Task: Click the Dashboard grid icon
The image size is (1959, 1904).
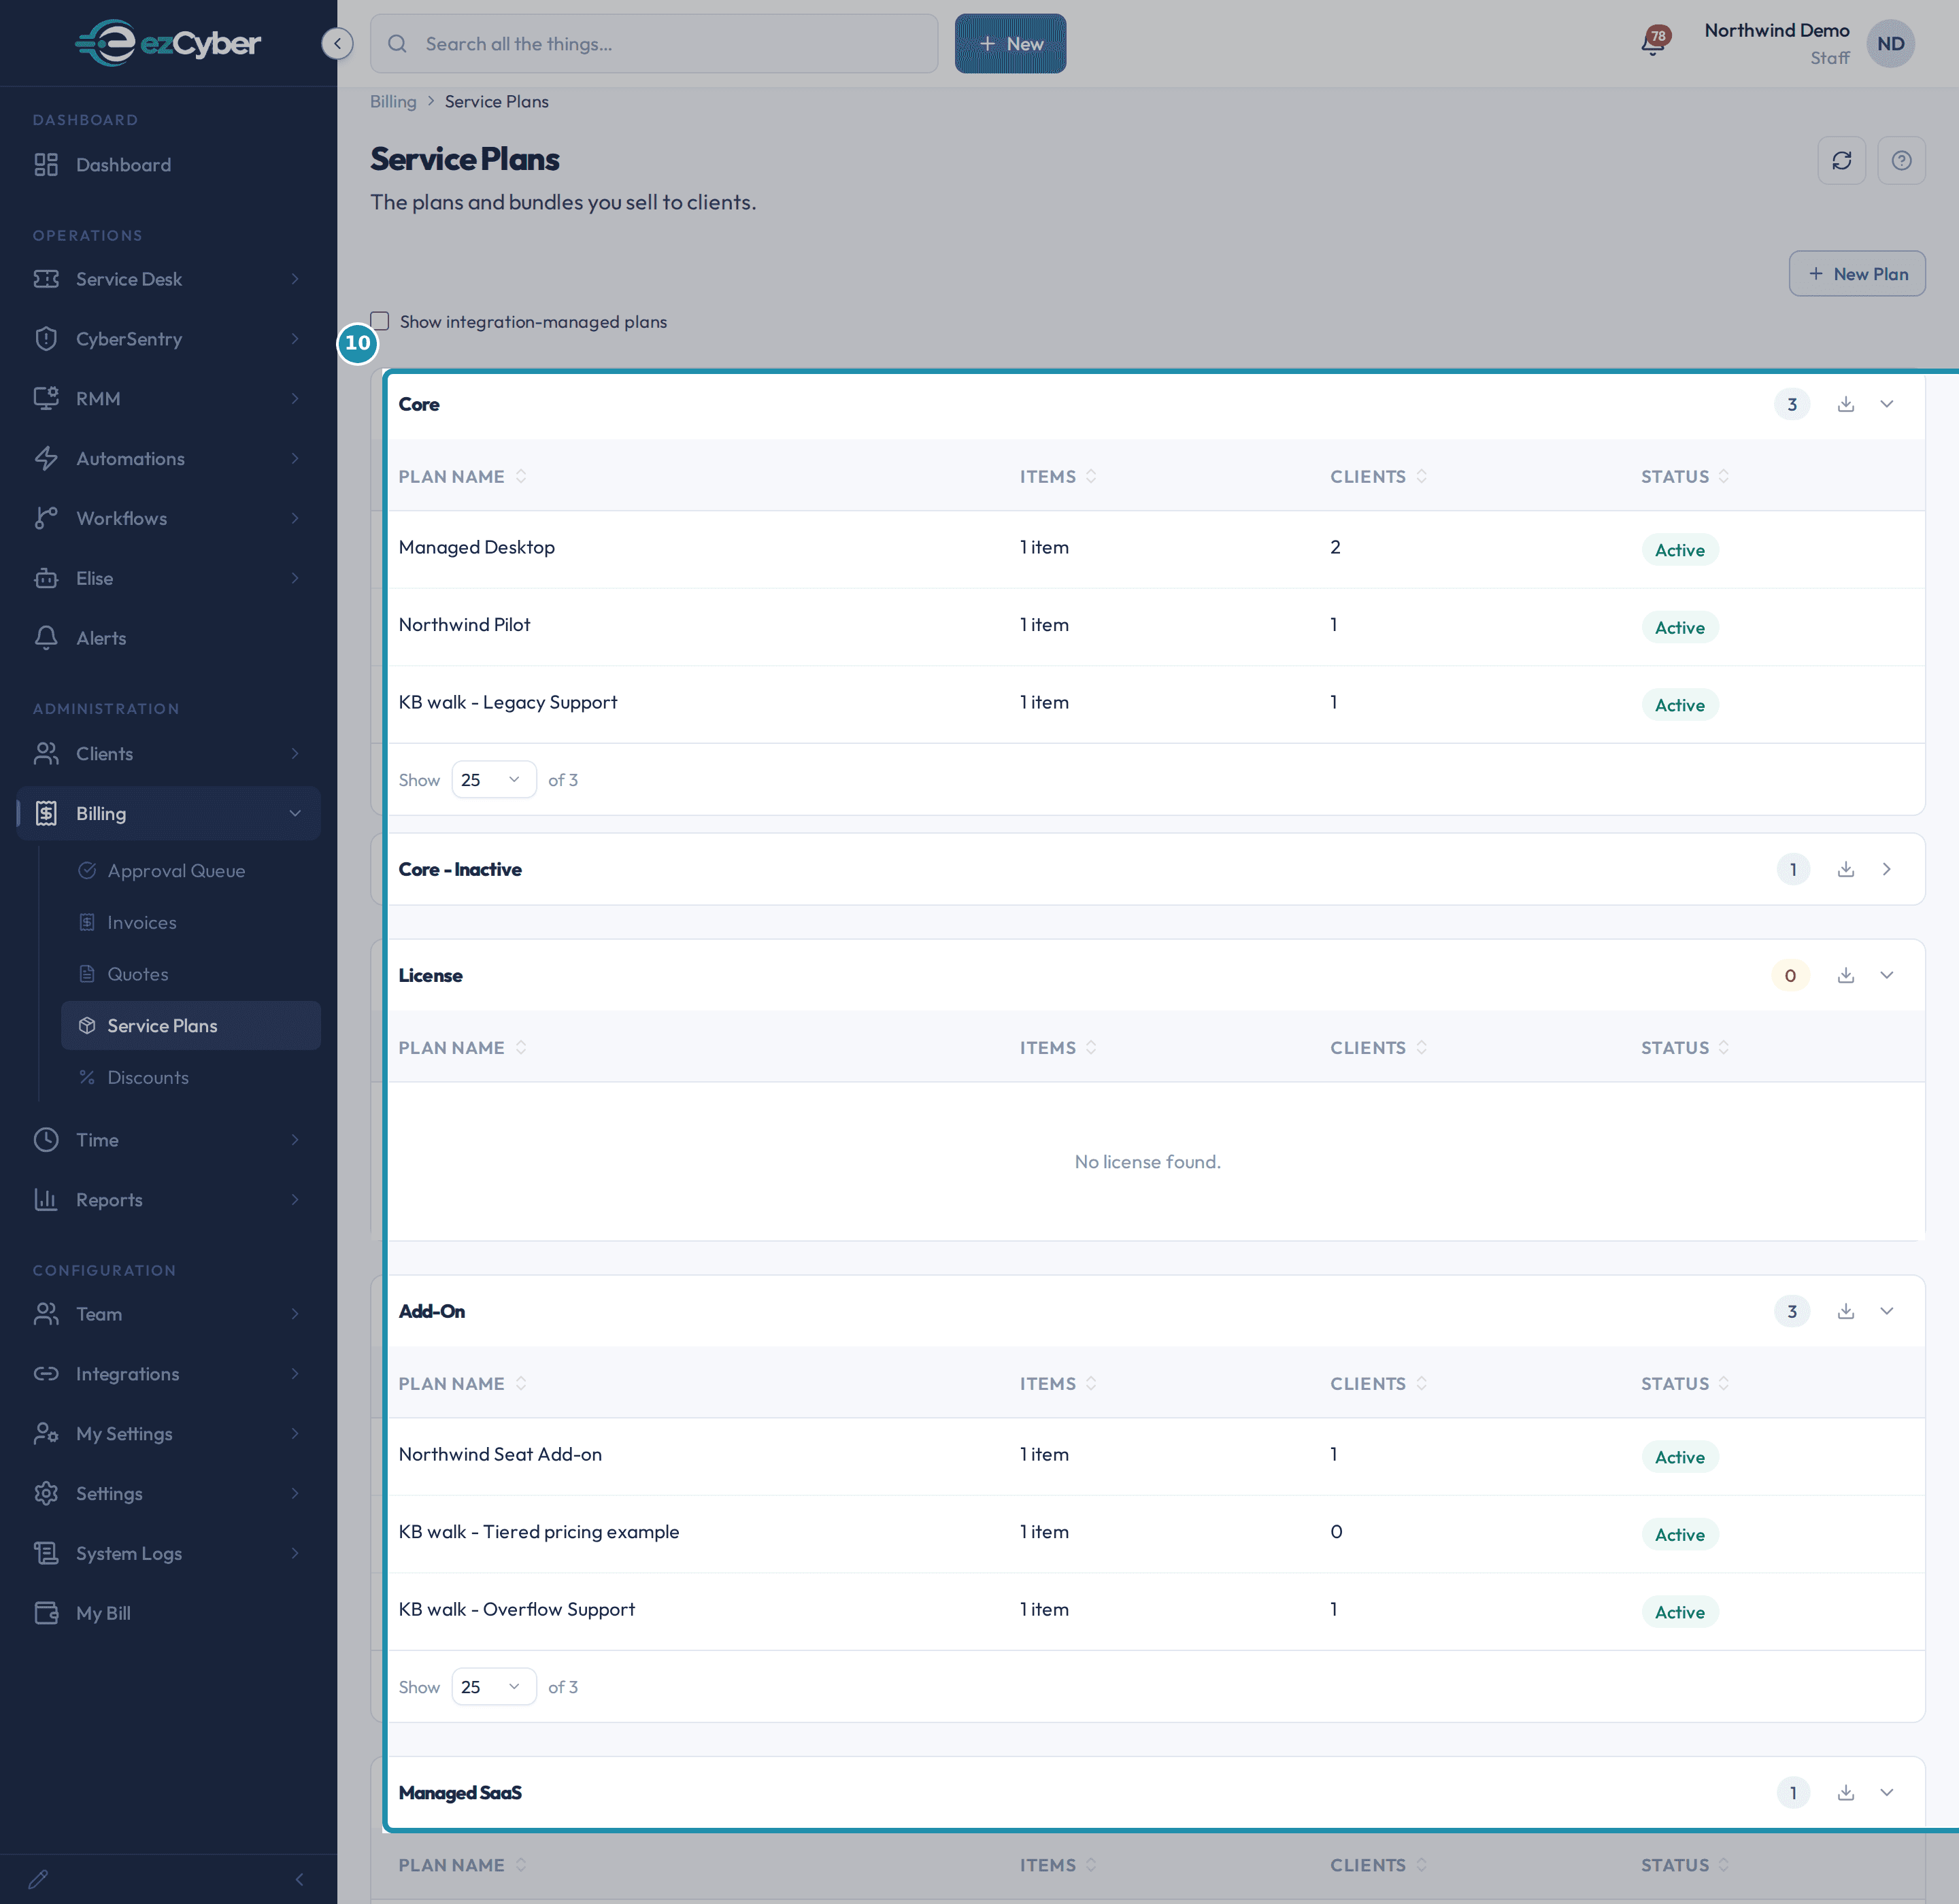Action: click(x=46, y=165)
